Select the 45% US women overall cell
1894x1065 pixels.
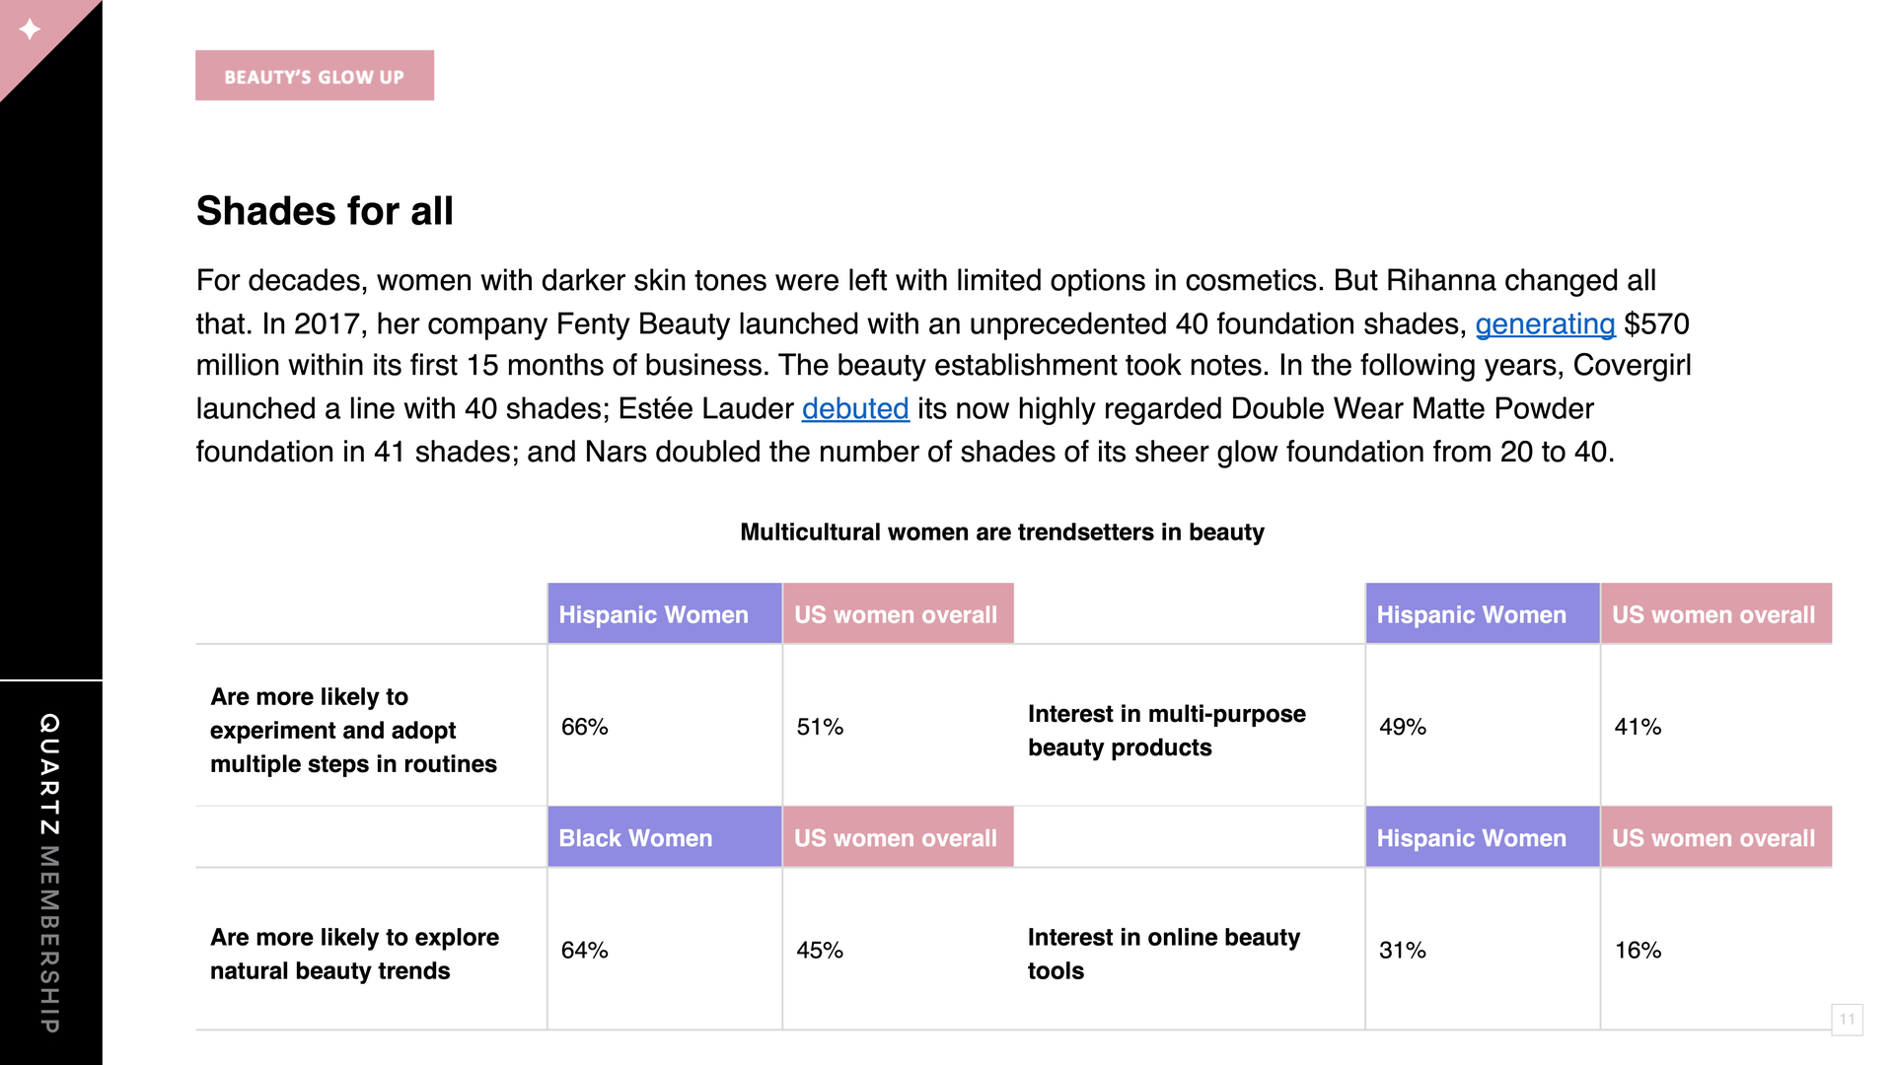coord(899,950)
